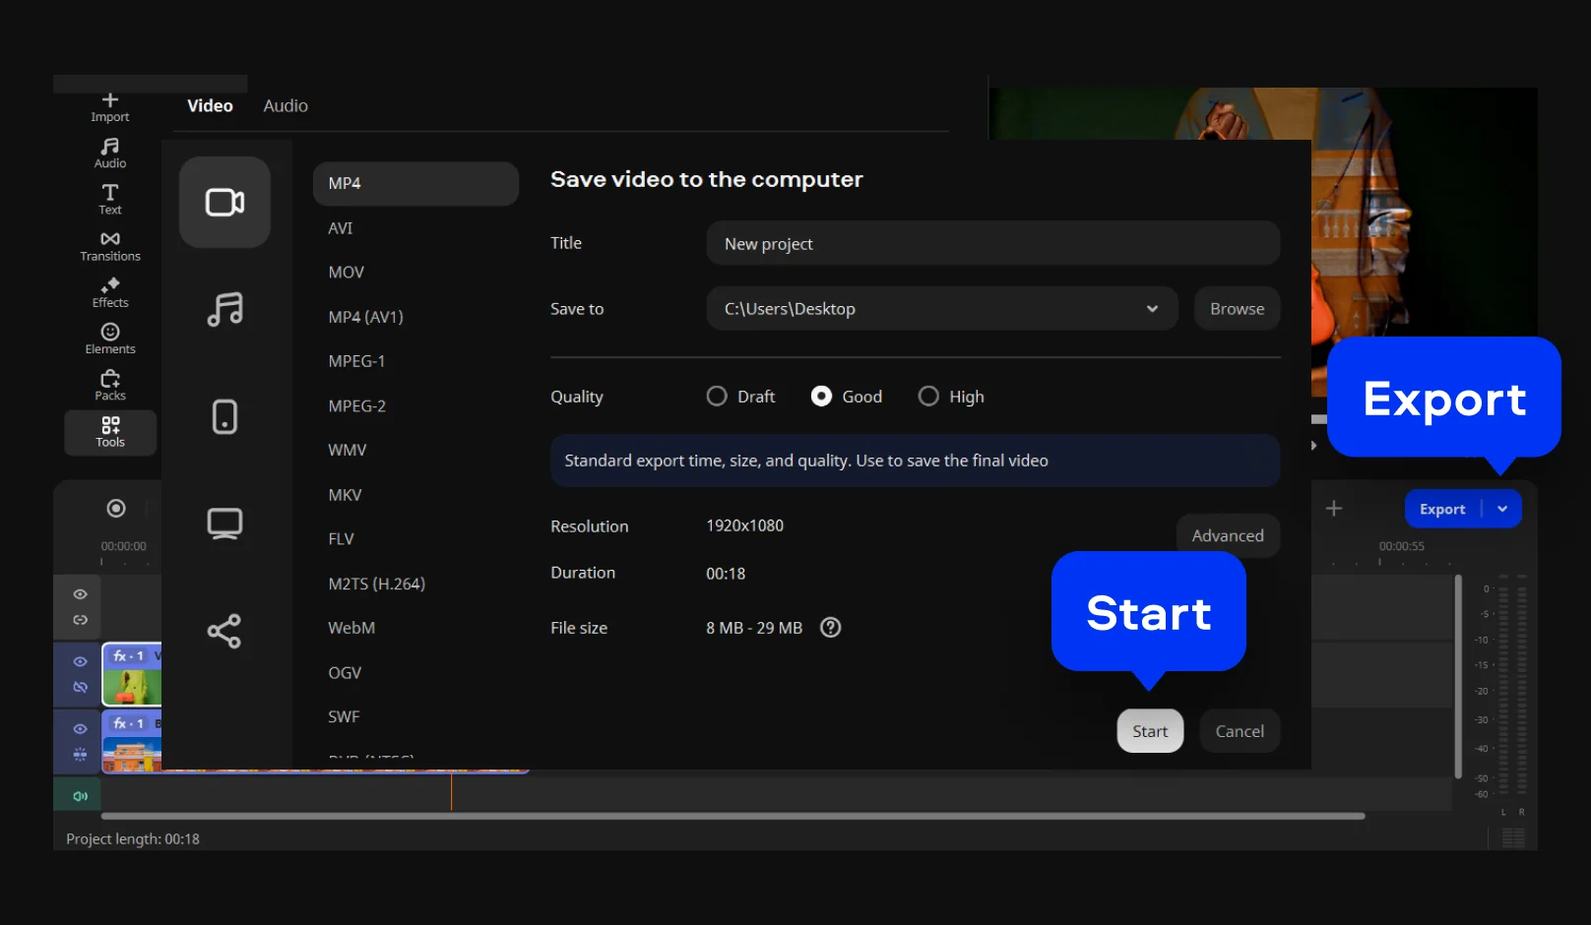
Task: Open the Export button dropdown arrow
Action: tap(1502, 509)
